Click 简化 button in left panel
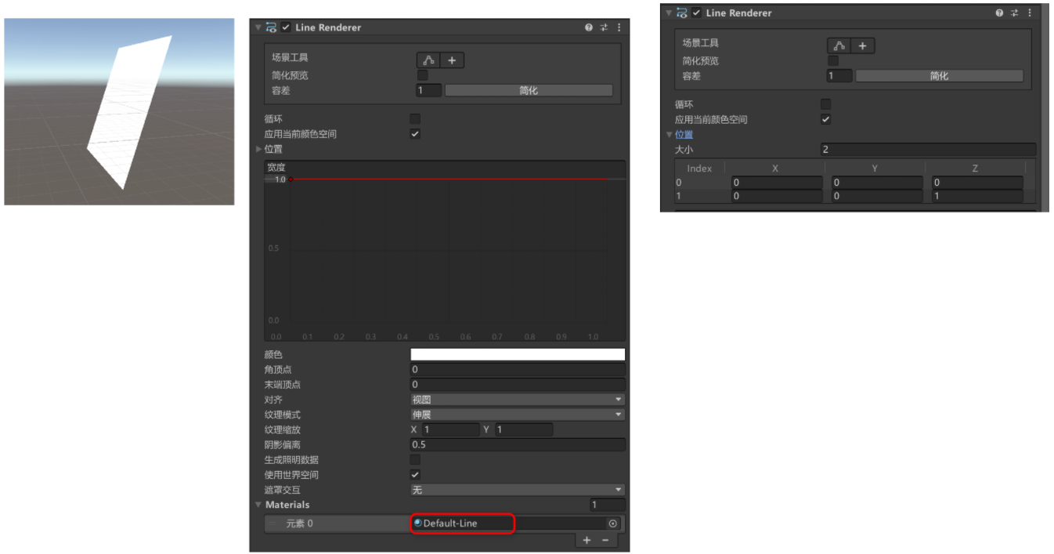The width and height of the screenshot is (1054, 554). click(x=529, y=91)
